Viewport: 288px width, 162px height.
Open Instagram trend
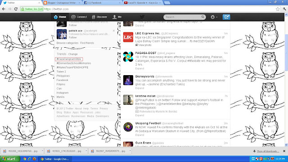tap(63, 93)
